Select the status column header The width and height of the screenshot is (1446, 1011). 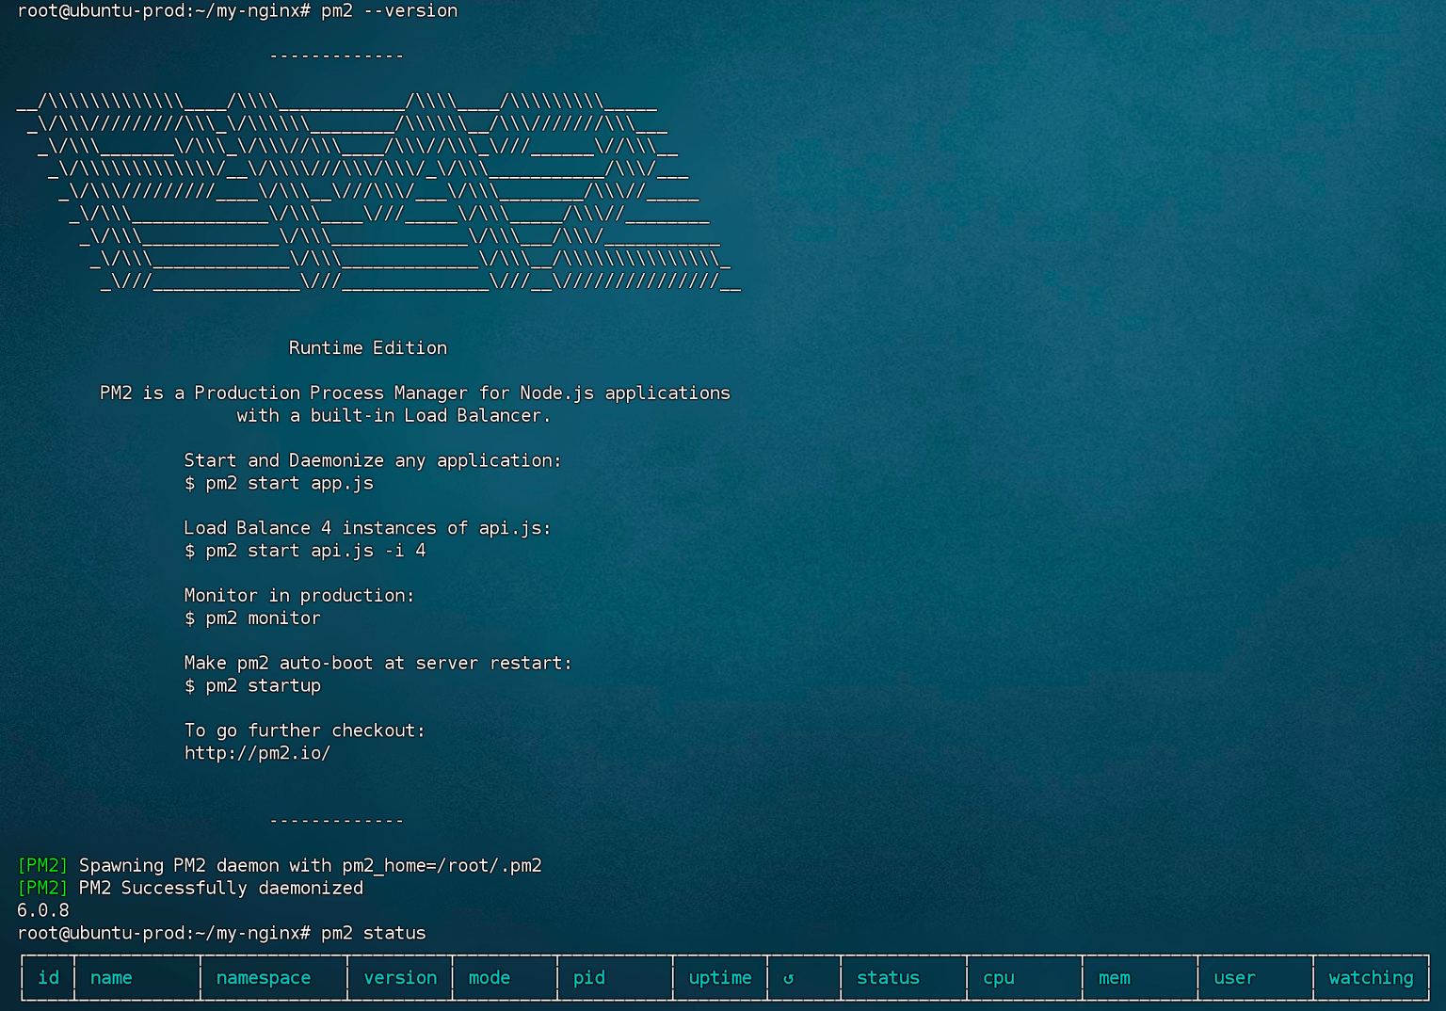click(x=888, y=978)
